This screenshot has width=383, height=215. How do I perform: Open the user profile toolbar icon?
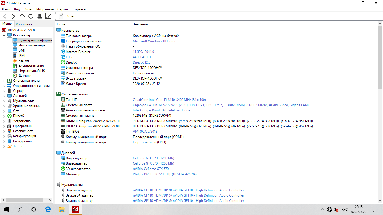[40, 16]
